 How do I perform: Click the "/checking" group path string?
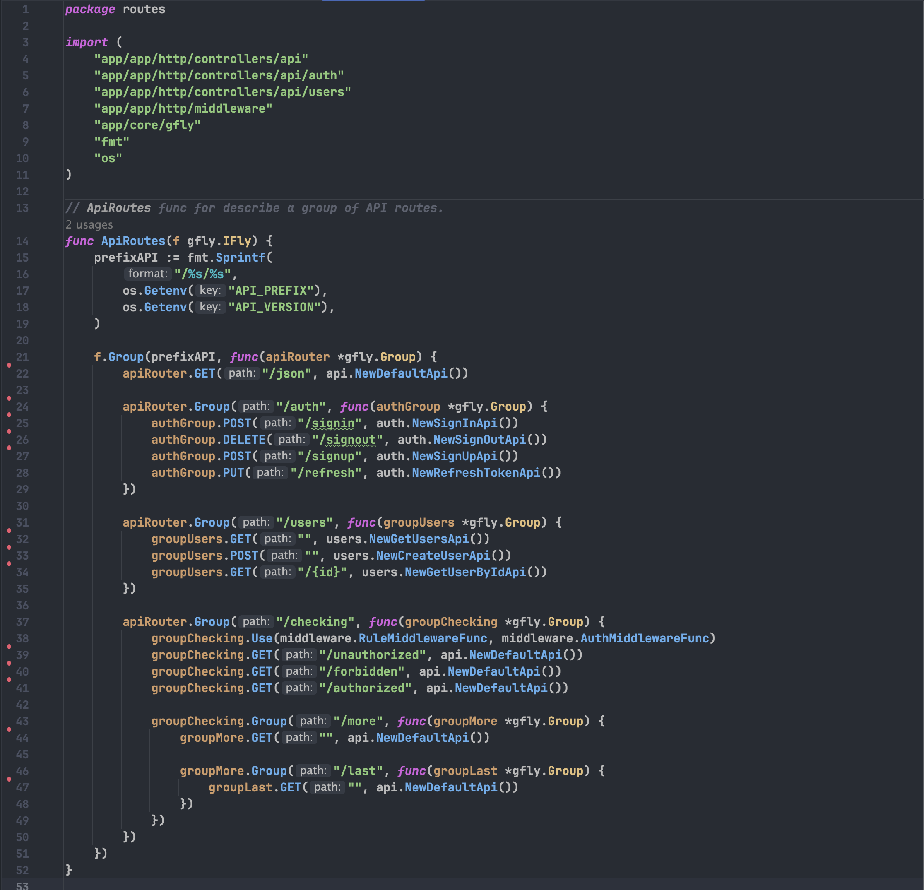315,622
